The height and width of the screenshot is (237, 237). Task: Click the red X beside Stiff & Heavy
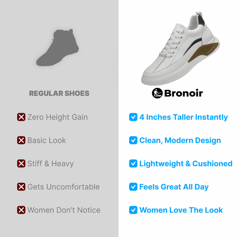pyautogui.click(x=21, y=164)
